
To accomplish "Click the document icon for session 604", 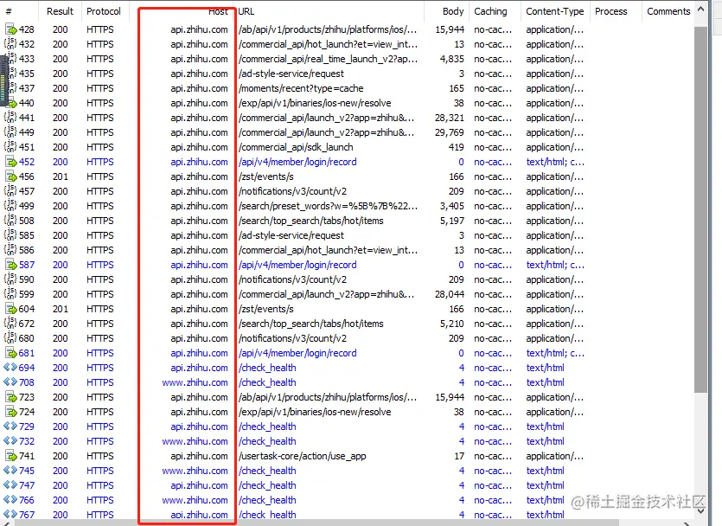I will (10, 309).
